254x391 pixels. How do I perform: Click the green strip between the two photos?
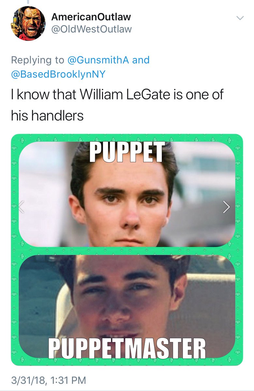click(x=127, y=251)
